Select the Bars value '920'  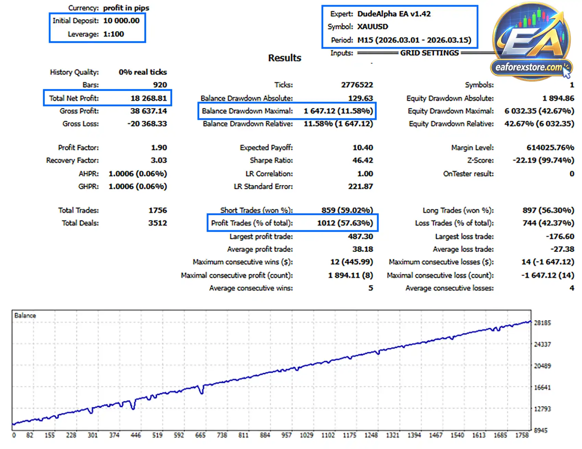click(160, 85)
